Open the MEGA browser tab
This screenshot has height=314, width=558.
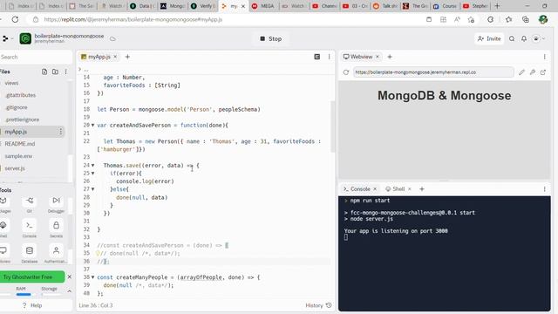(x=263, y=6)
